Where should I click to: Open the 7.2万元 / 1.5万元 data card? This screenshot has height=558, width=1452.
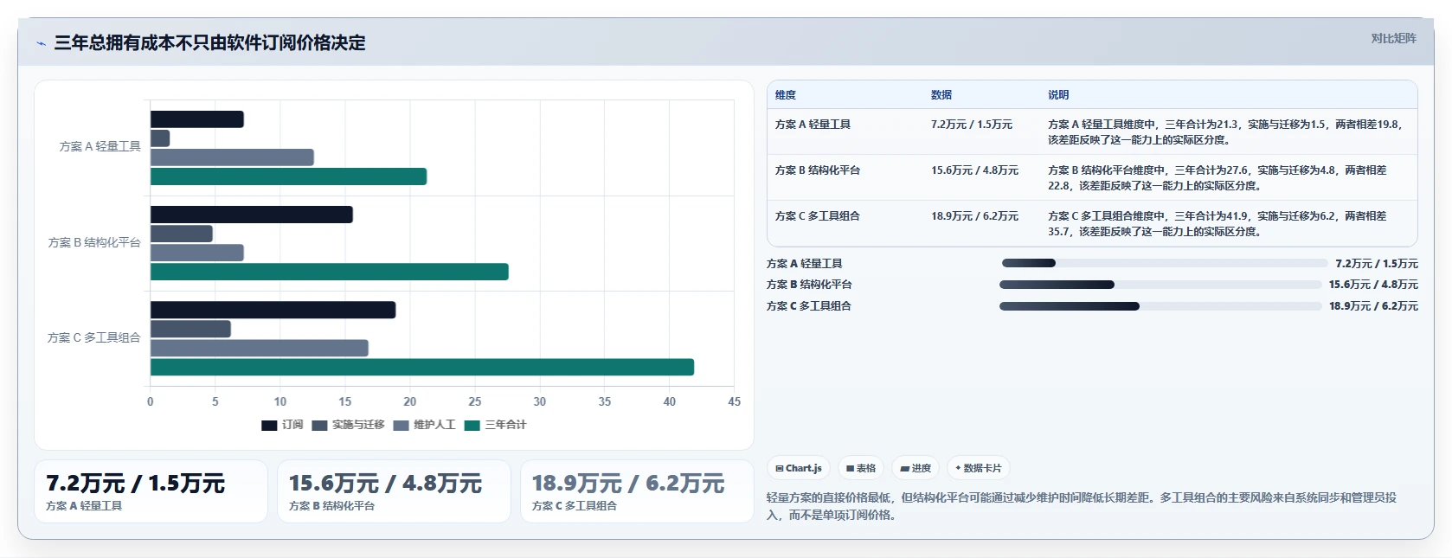tap(151, 491)
